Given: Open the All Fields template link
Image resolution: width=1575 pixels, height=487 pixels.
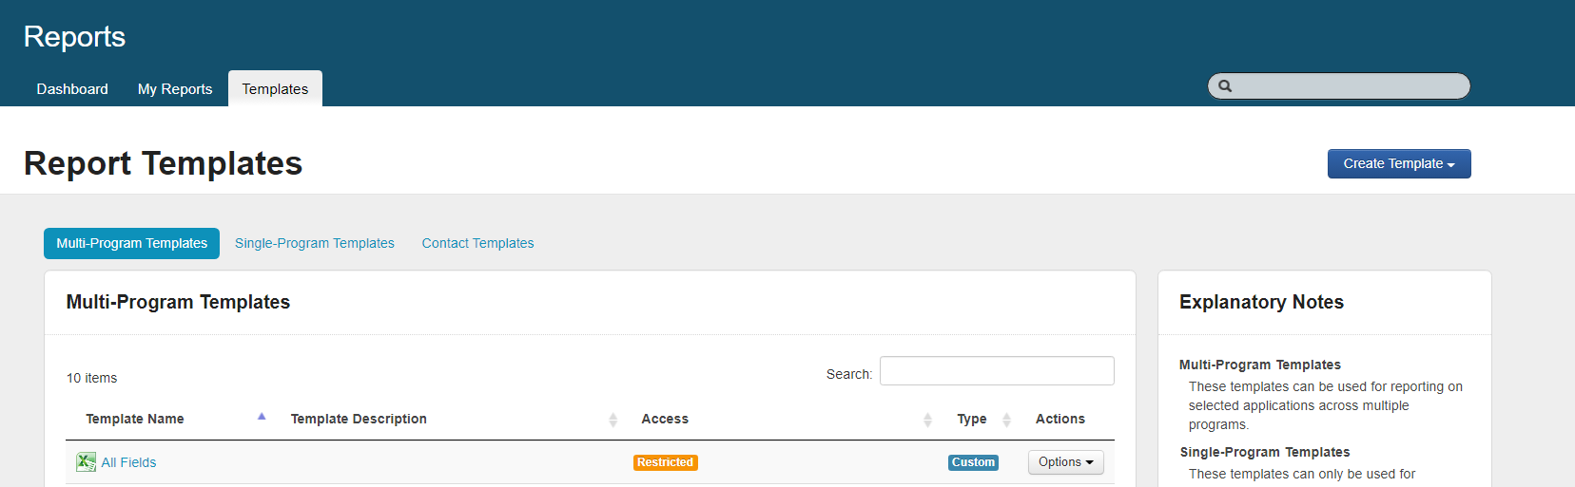Looking at the screenshot, I should click(128, 462).
